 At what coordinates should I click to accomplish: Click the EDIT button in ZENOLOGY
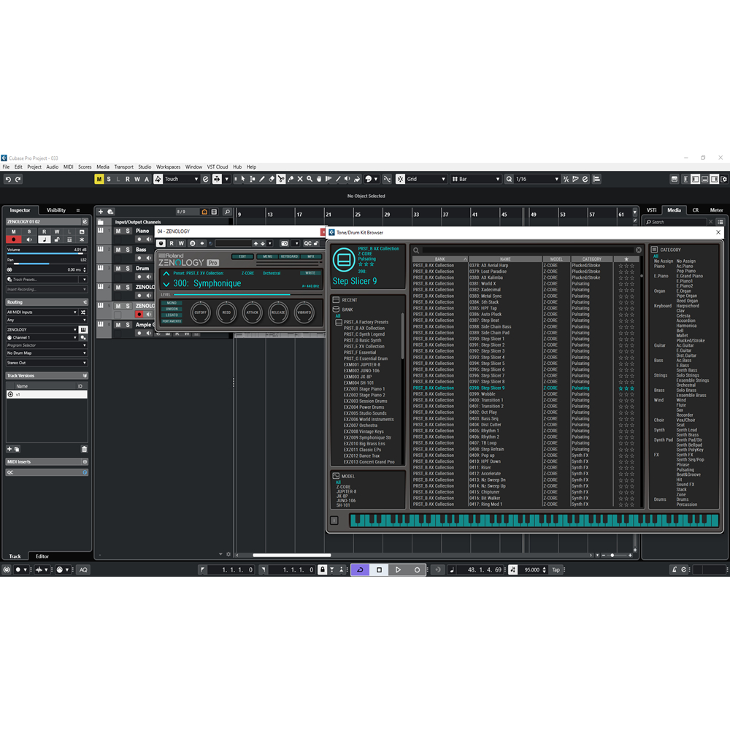click(242, 256)
